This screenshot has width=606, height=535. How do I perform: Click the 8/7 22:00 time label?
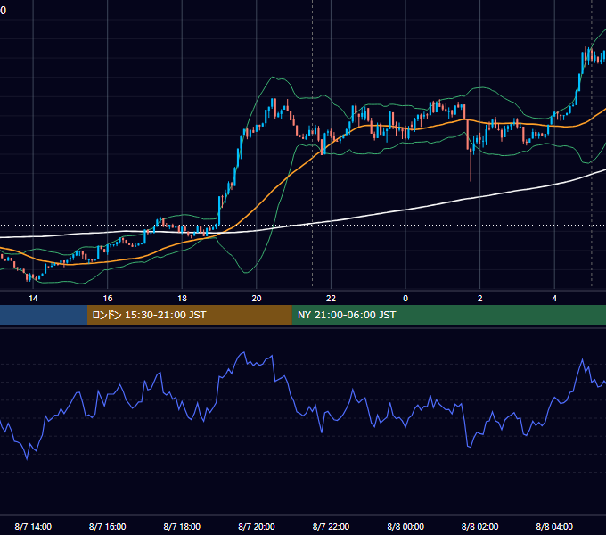(x=331, y=526)
